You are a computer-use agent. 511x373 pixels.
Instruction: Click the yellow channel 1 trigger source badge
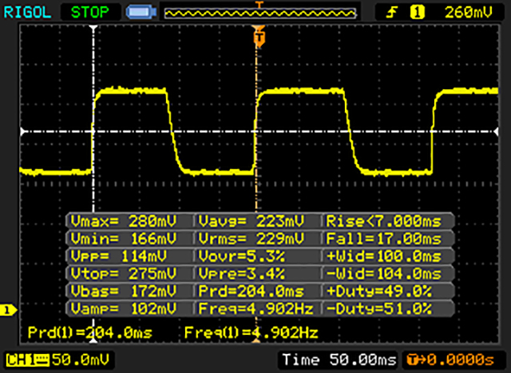tap(417, 13)
